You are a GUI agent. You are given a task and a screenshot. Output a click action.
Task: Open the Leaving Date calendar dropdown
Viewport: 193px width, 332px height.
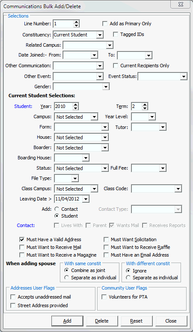tap(86, 199)
